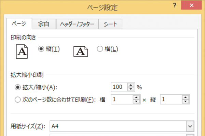
Task: Open the ヘッダー/フッター tab
Action: (77, 24)
